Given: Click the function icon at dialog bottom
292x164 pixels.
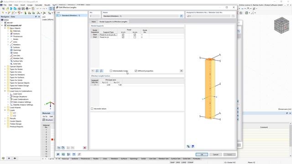Looking at the screenshot, I should tap(79, 154).
